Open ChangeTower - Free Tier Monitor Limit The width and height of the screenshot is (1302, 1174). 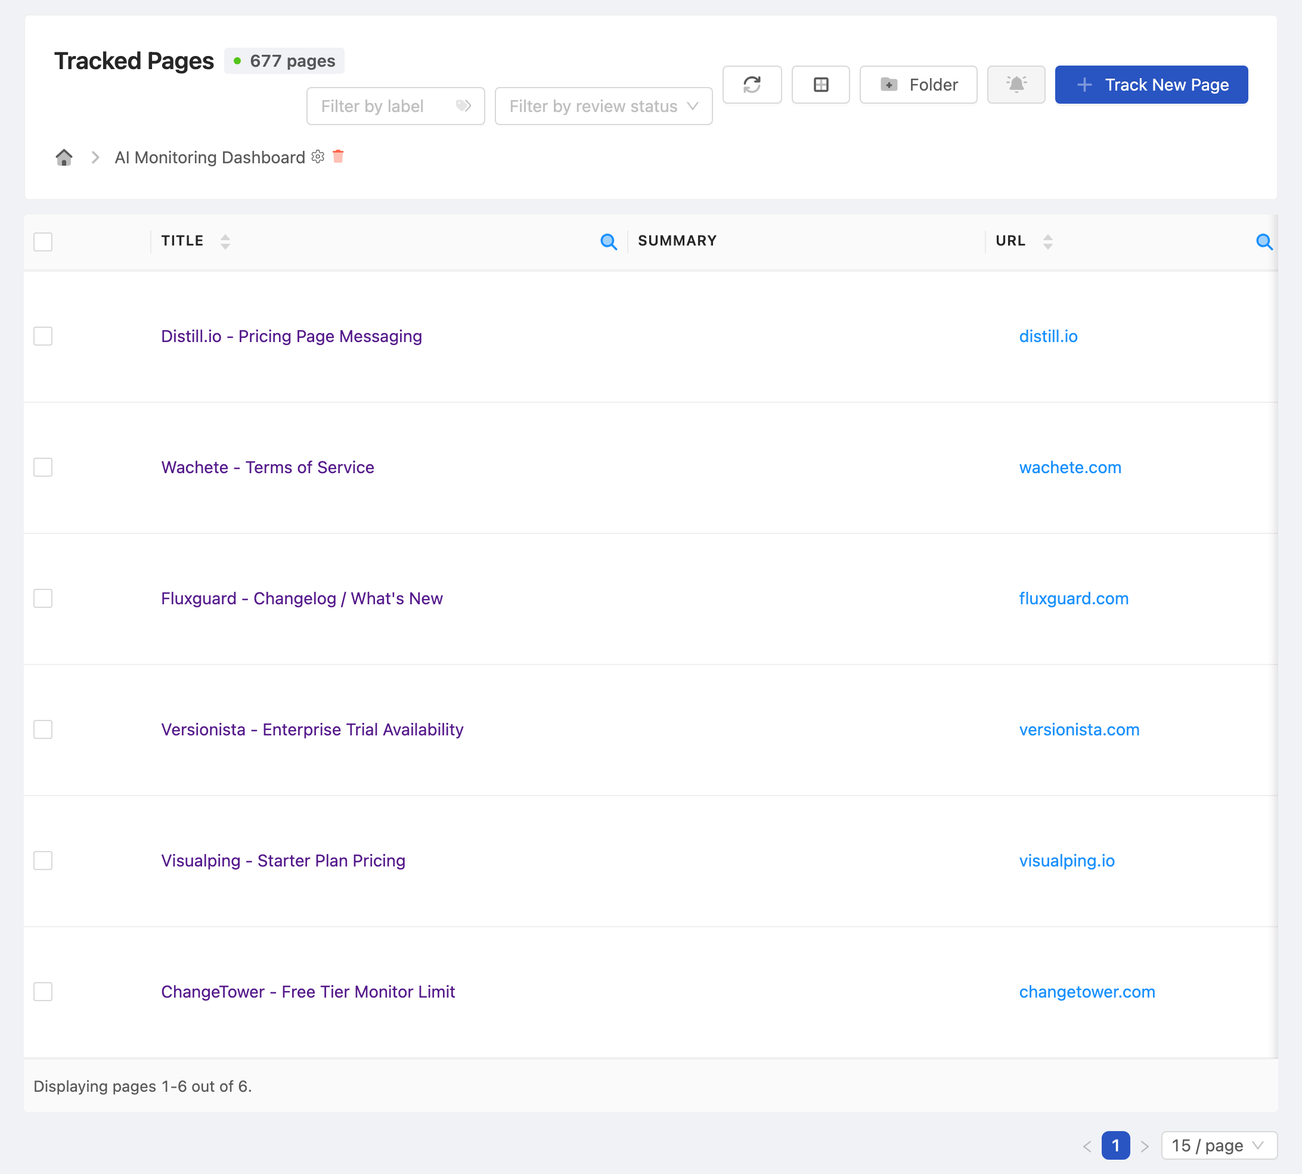tap(308, 992)
